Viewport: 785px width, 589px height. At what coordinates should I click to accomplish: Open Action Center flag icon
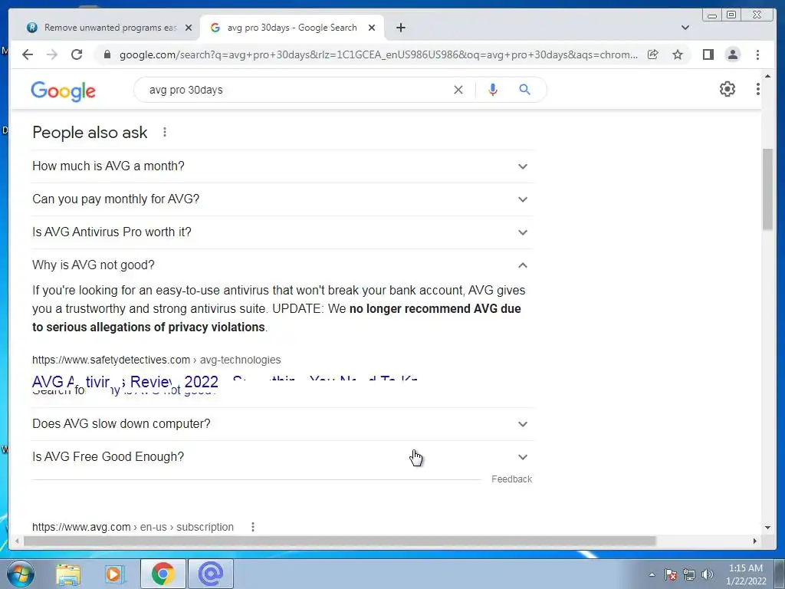671,574
